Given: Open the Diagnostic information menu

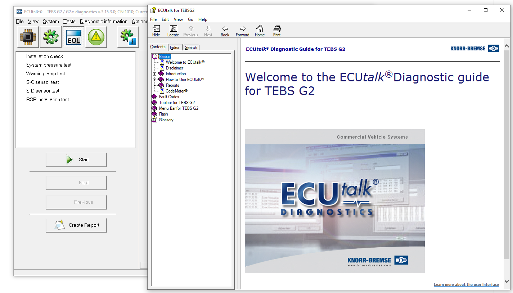Looking at the screenshot, I should pos(104,21).
